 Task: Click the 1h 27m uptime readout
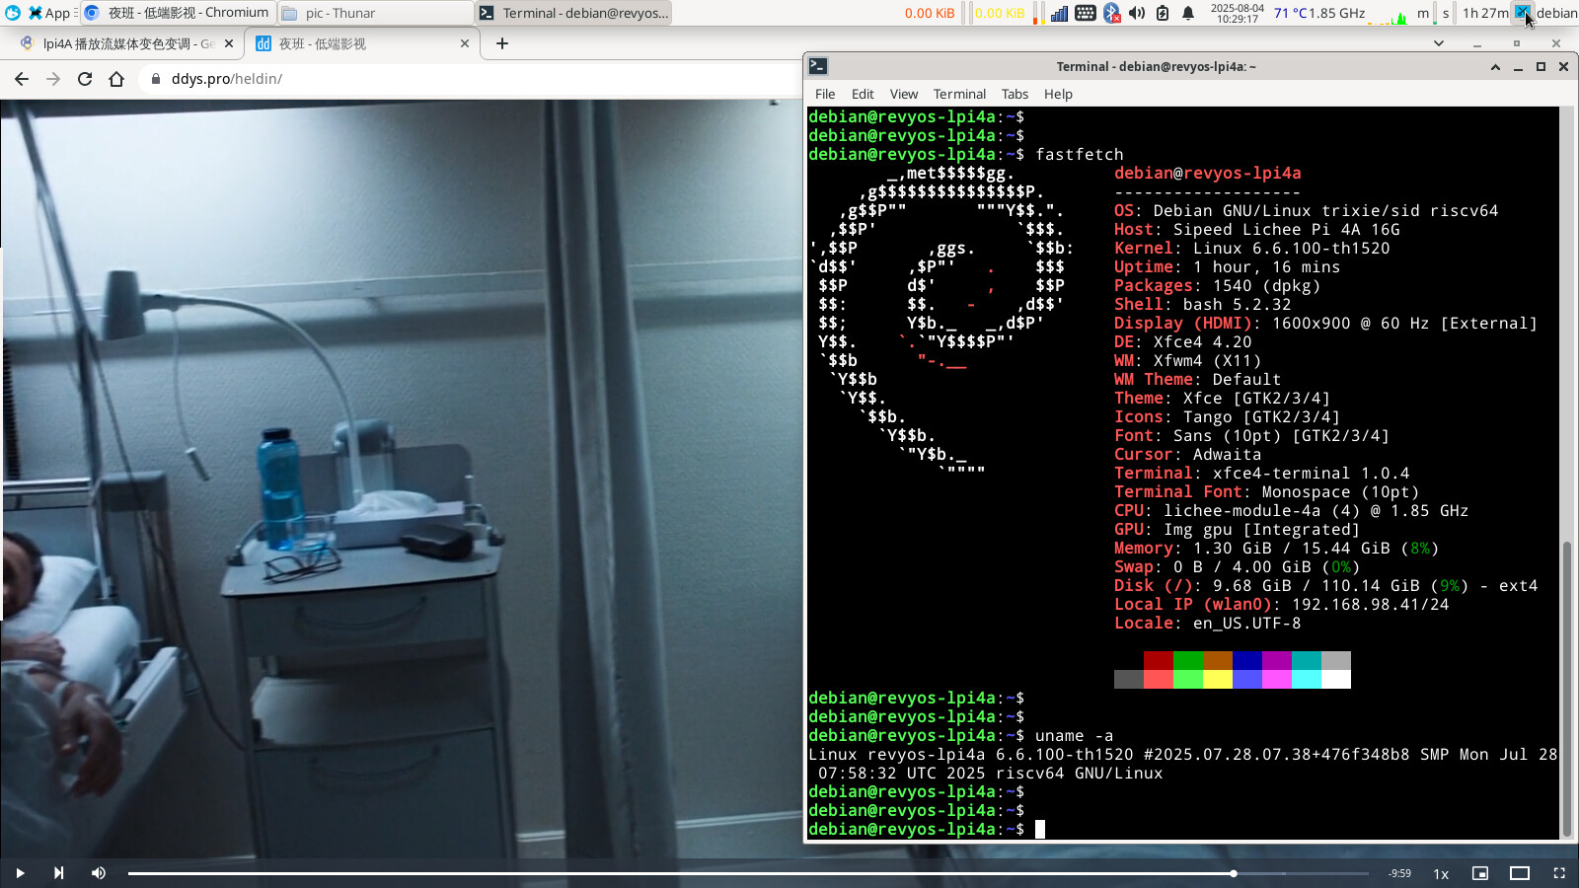1485,13
